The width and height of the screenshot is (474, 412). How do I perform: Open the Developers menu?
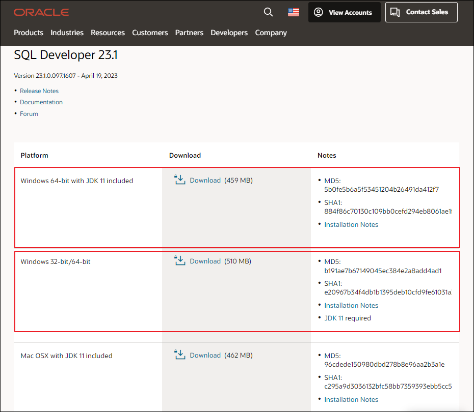[229, 33]
